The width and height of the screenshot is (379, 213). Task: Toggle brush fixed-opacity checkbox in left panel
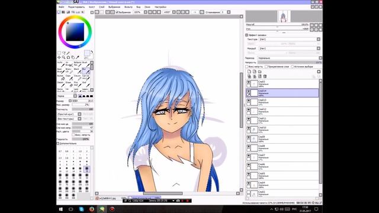73,135
